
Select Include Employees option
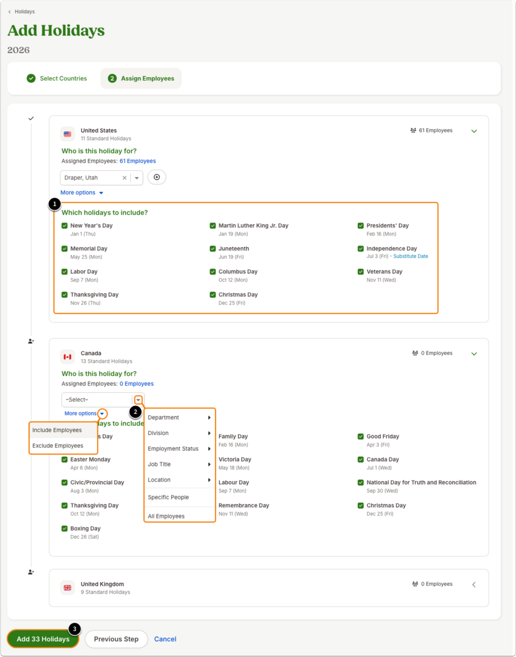[x=63, y=430]
